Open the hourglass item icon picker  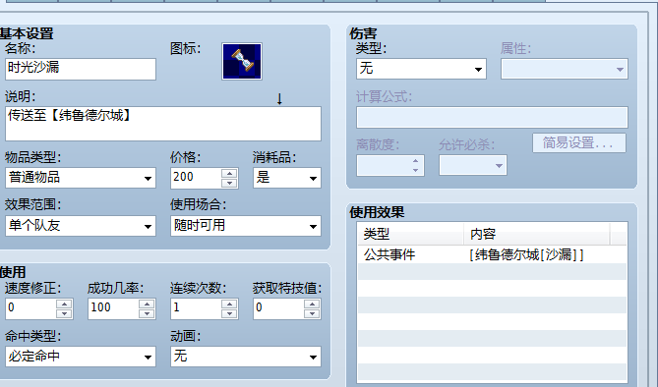click(242, 61)
